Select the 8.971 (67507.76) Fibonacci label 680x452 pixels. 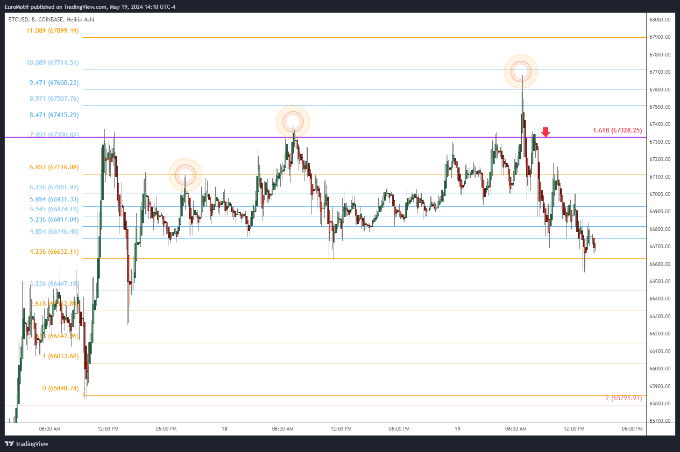click(x=54, y=98)
